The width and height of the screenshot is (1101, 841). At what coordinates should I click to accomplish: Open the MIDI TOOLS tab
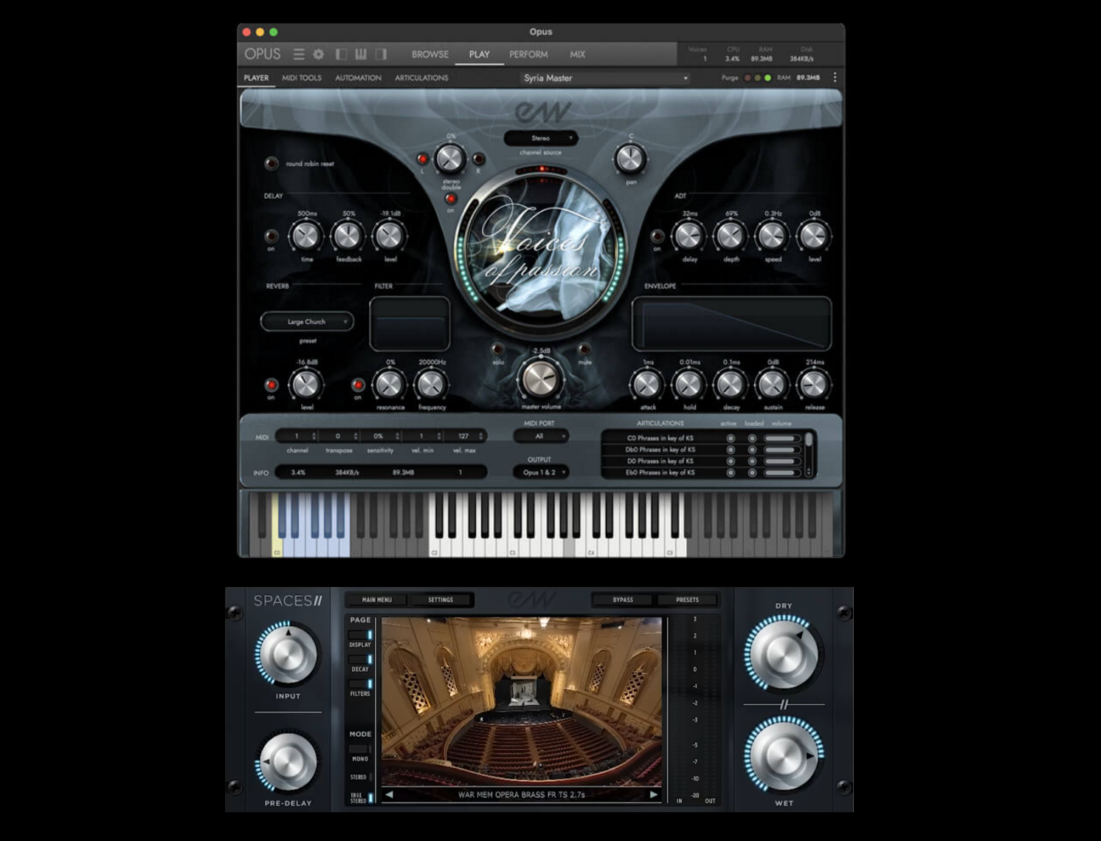coord(302,78)
